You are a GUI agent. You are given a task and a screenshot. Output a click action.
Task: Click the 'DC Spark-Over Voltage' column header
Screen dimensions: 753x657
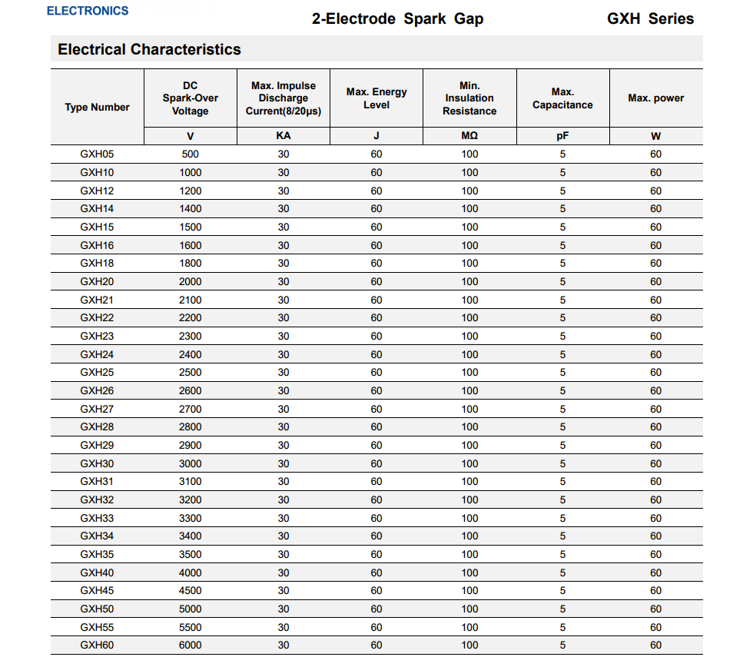(190, 98)
